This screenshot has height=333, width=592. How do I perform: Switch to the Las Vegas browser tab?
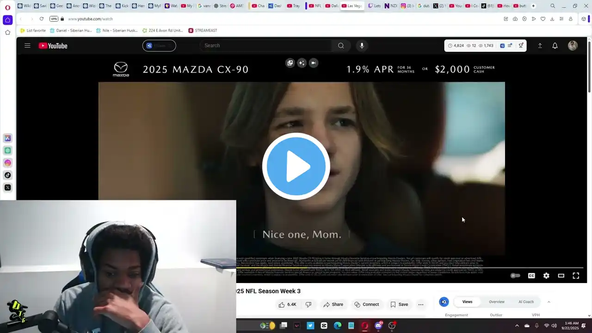[351, 6]
